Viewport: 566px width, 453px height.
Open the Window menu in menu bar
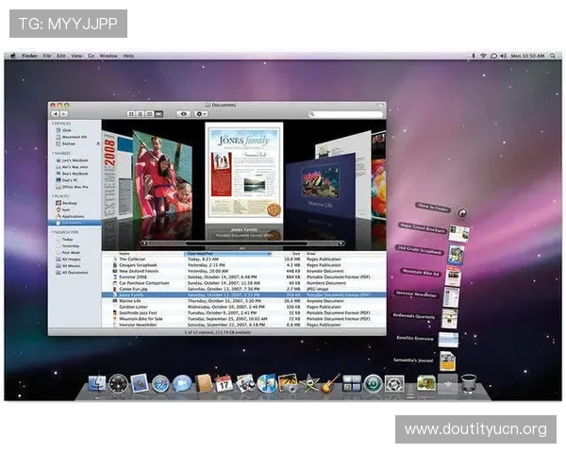click(x=108, y=56)
